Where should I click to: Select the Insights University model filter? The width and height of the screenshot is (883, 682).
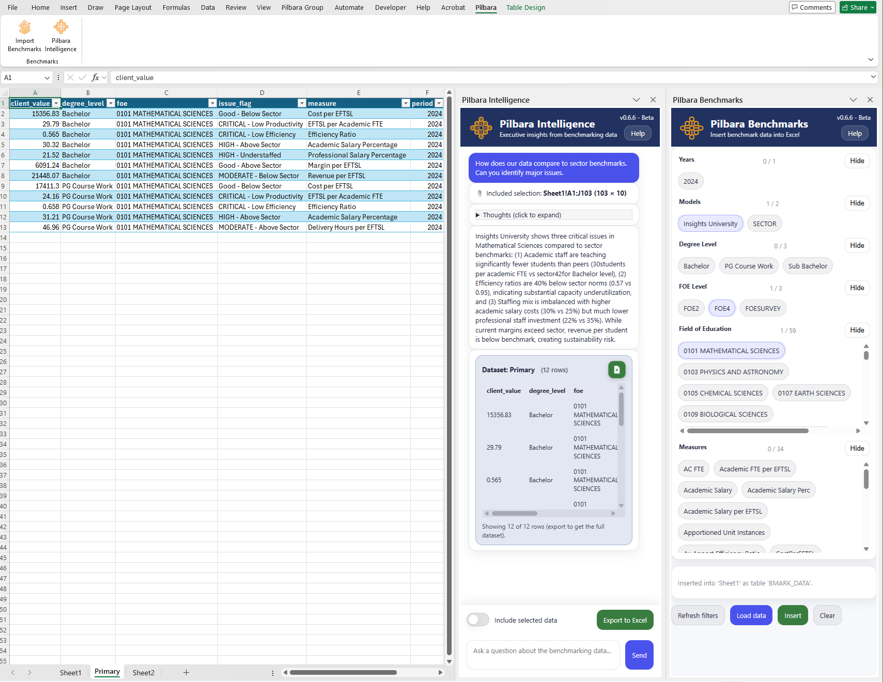(x=710, y=223)
